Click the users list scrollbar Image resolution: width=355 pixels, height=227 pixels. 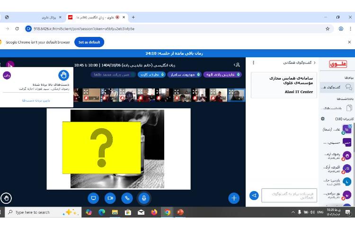click(x=354, y=138)
